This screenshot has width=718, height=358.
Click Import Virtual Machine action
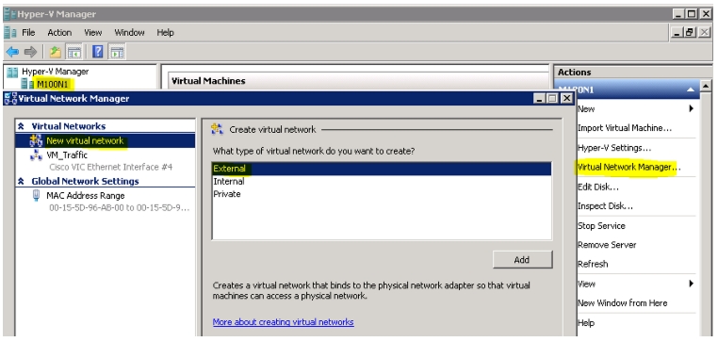tap(625, 128)
